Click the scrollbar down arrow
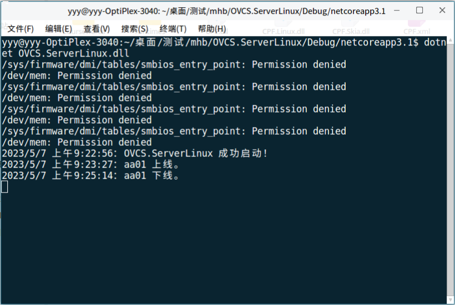This screenshot has height=305, width=455. point(450,299)
